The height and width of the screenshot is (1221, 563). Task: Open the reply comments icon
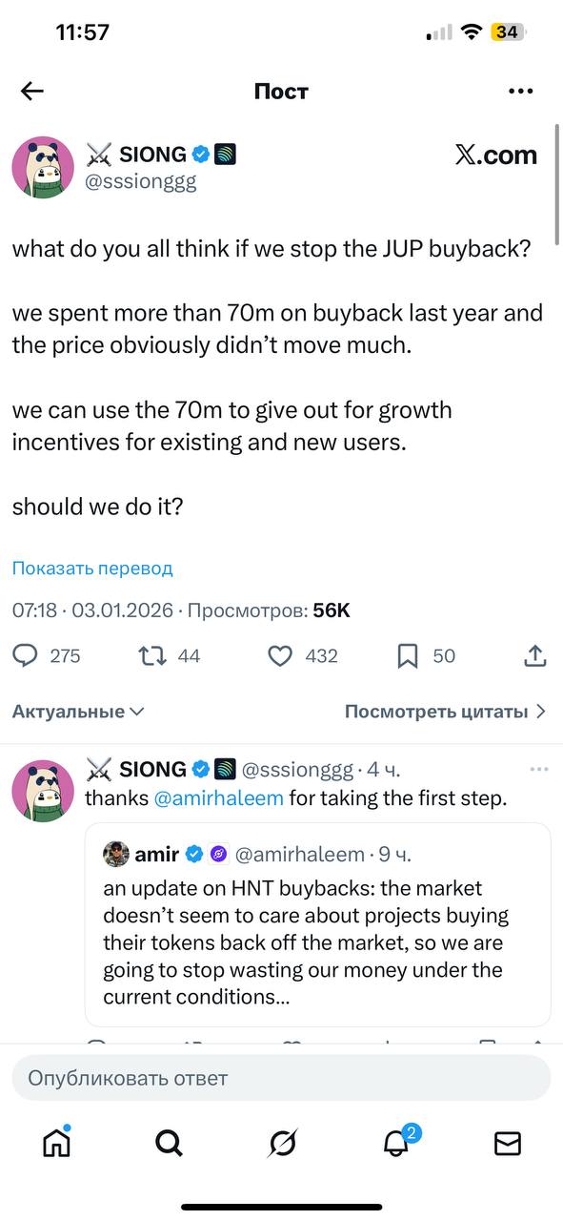tap(26, 655)
